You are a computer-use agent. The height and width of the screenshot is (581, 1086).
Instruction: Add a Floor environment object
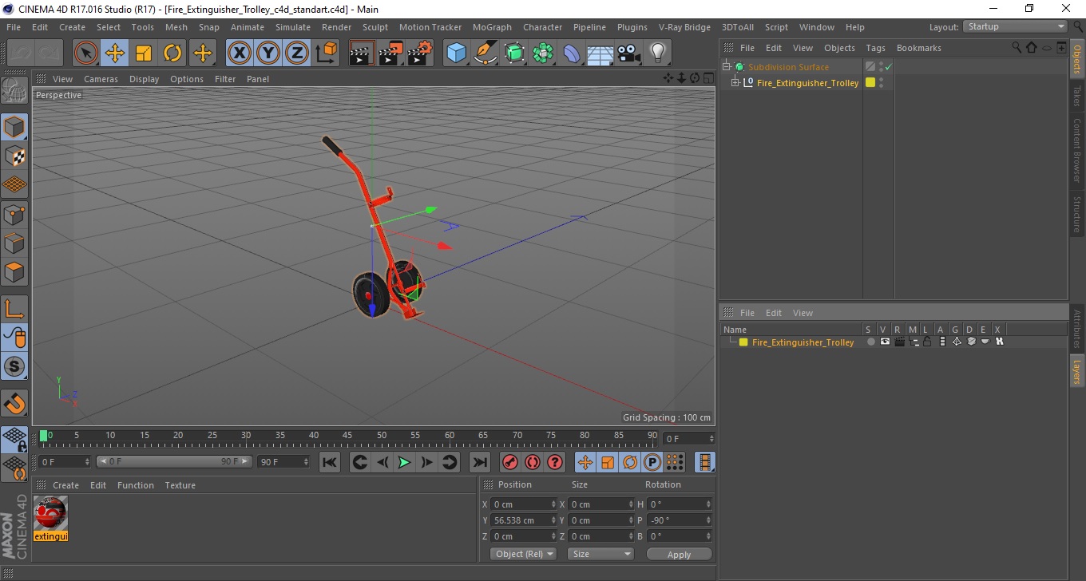click(600, 53)
